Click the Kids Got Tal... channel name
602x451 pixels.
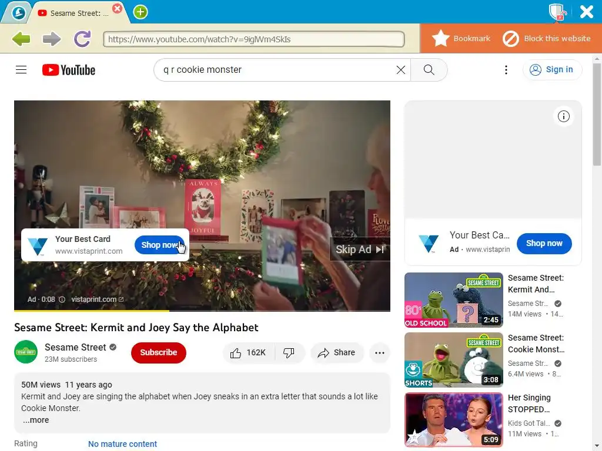[x=529, y=423]
